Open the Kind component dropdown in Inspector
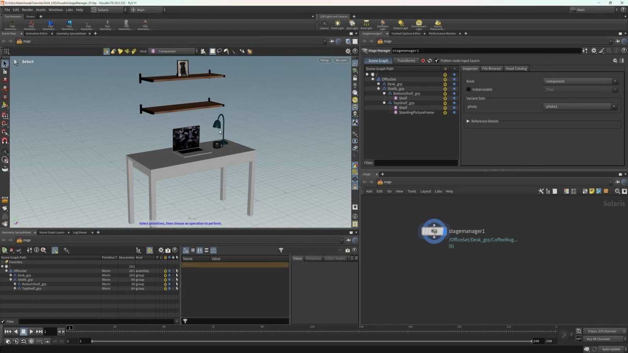The width and height of the screenshot is (628, 353). [580, 81]
